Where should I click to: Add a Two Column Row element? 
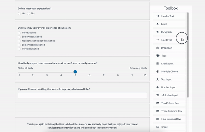(169, 103)
